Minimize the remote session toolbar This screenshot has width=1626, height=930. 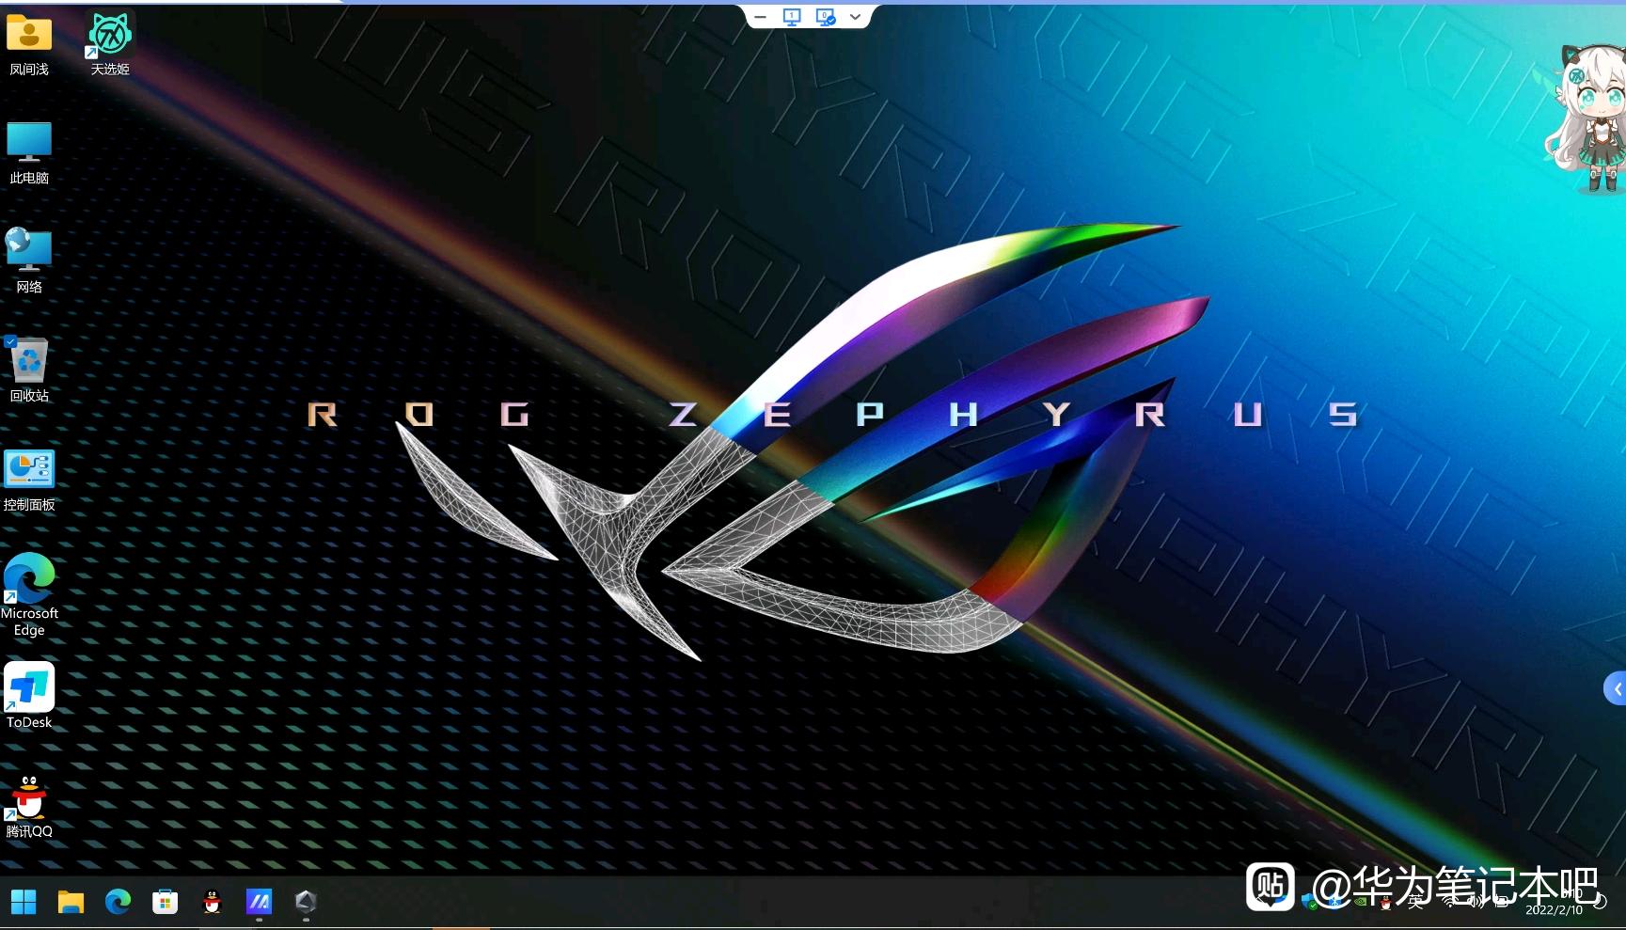click(760, 17)
